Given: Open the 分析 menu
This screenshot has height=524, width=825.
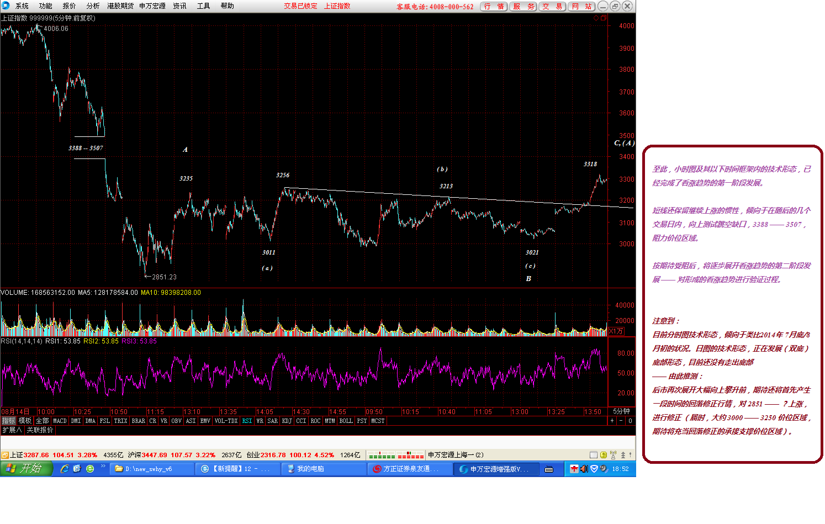Looking at the screenshot, I should pyautogui.click(x=93, y=6).
